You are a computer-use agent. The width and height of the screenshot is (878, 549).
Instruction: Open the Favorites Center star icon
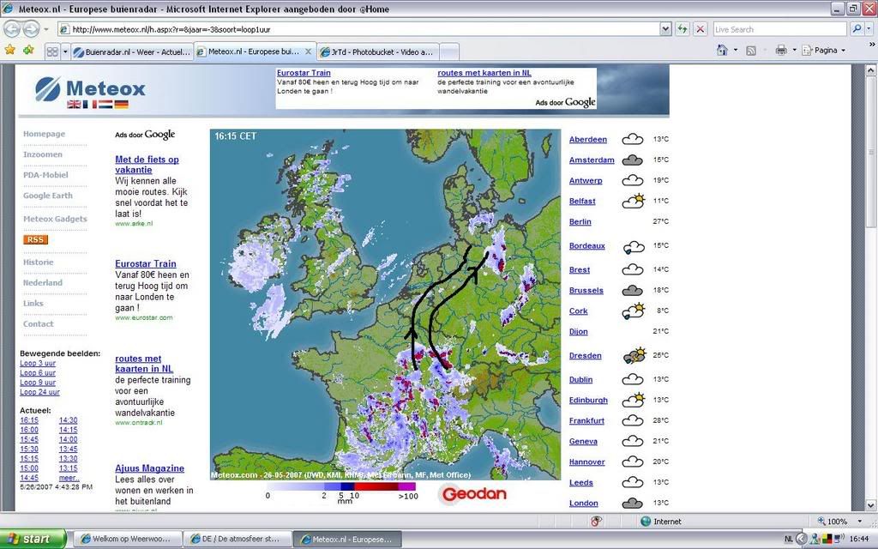[9, 51]
